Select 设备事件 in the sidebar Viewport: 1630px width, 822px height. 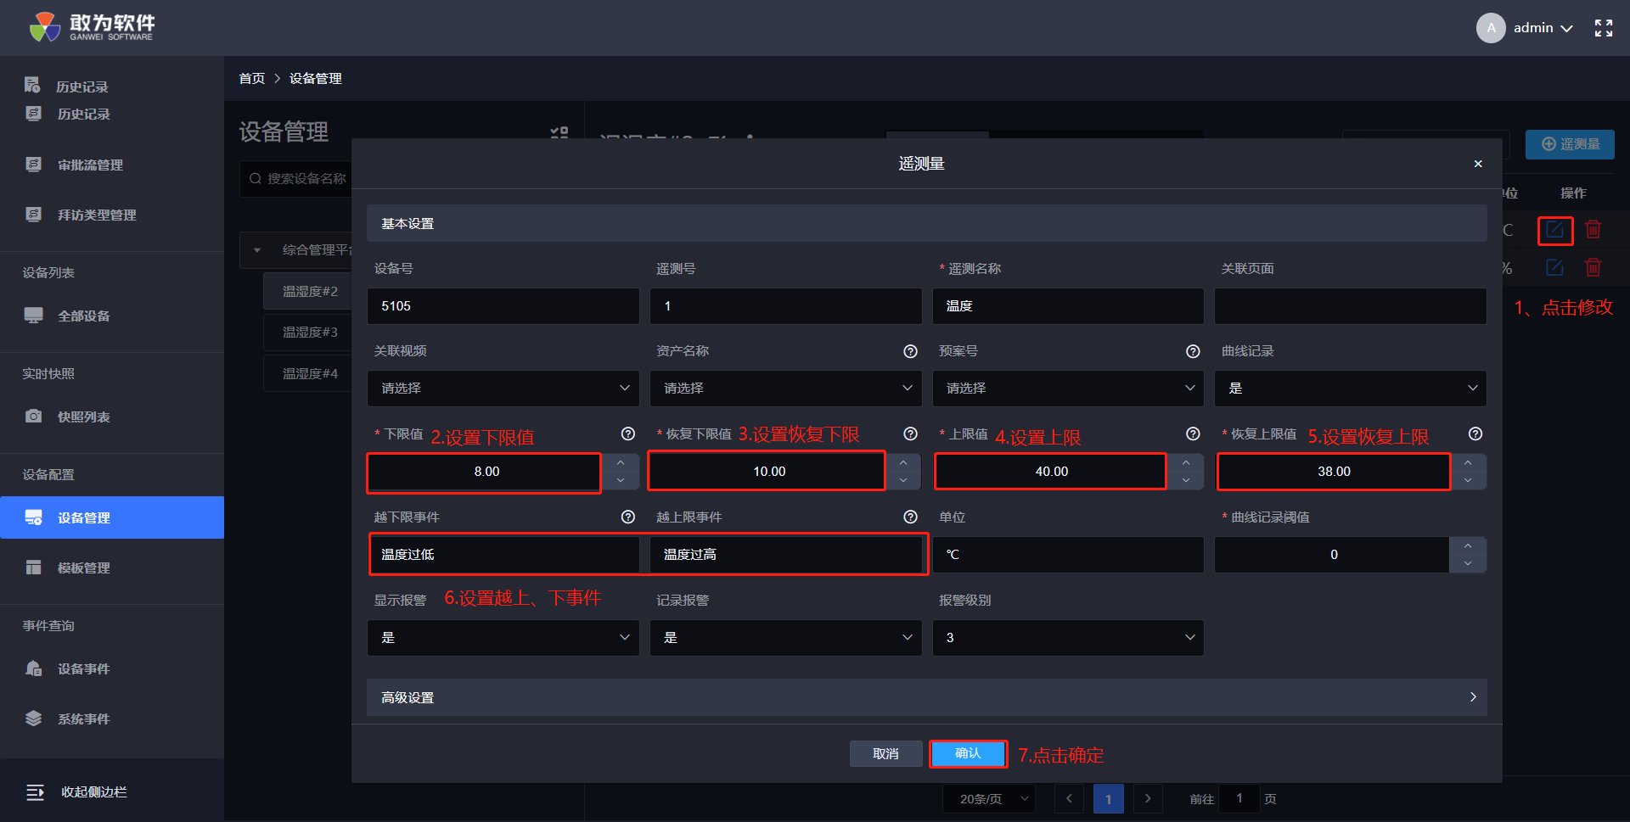click(x=83, y=669)
